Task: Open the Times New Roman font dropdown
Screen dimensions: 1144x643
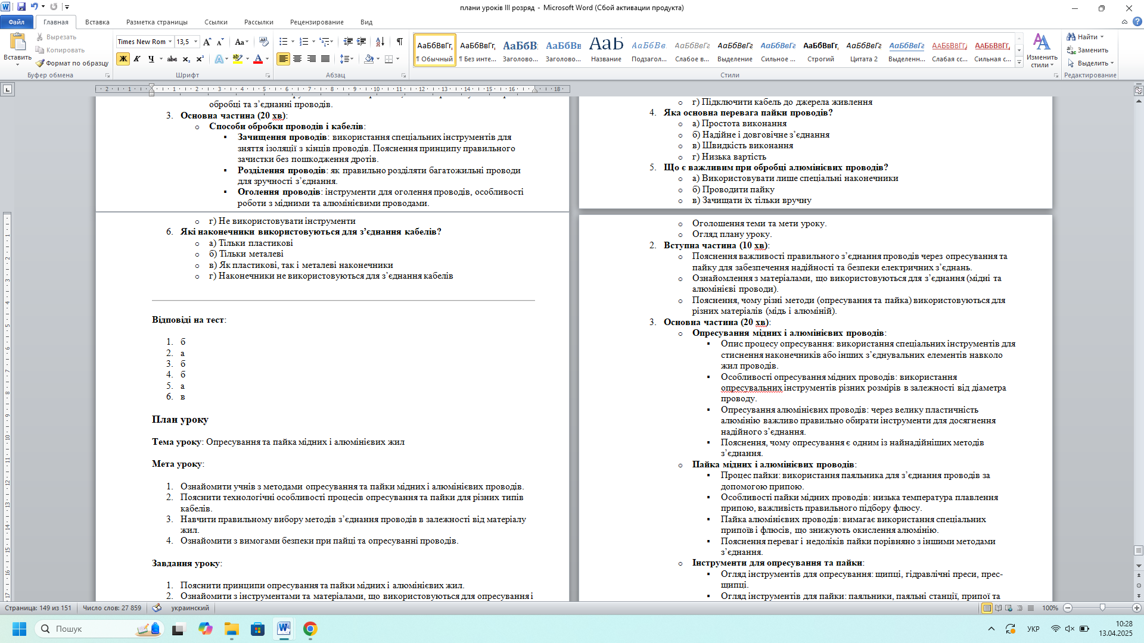Action: tap(170, 42)
